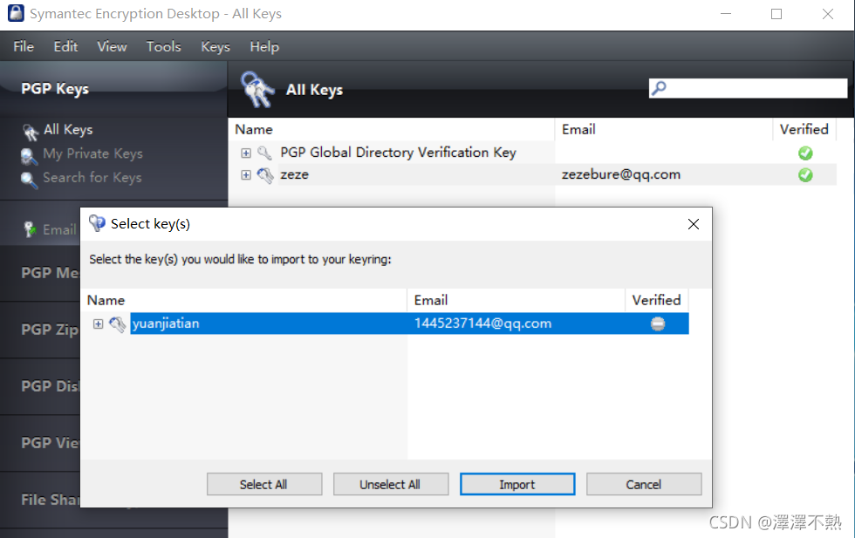Screen dimensions: 855x538
Task: Select the zeze key name
Action: (x=295, y=174)
